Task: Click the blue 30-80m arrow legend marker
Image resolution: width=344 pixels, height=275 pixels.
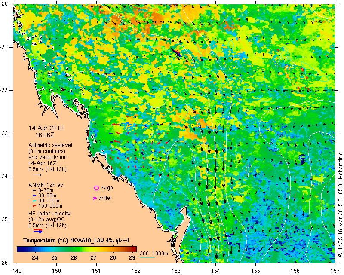Action: [34, 196]
